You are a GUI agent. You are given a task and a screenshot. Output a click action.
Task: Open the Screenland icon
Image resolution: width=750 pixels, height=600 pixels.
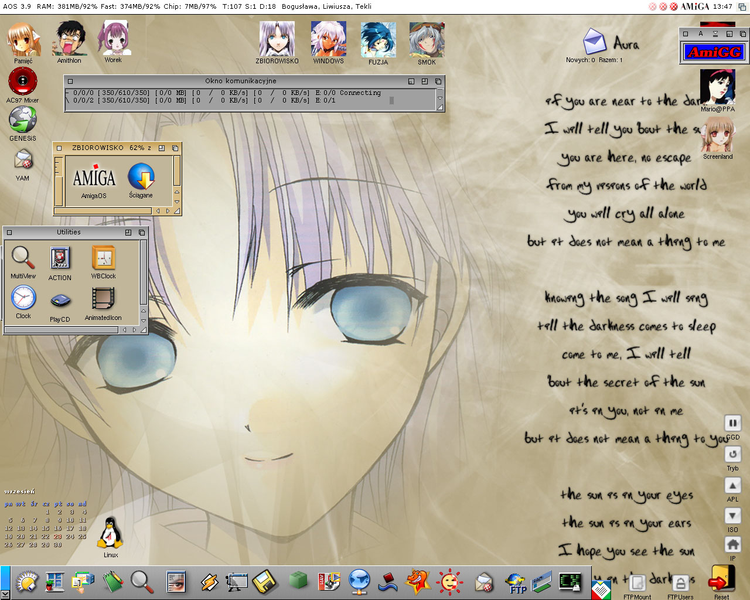(x=718, y=134)
